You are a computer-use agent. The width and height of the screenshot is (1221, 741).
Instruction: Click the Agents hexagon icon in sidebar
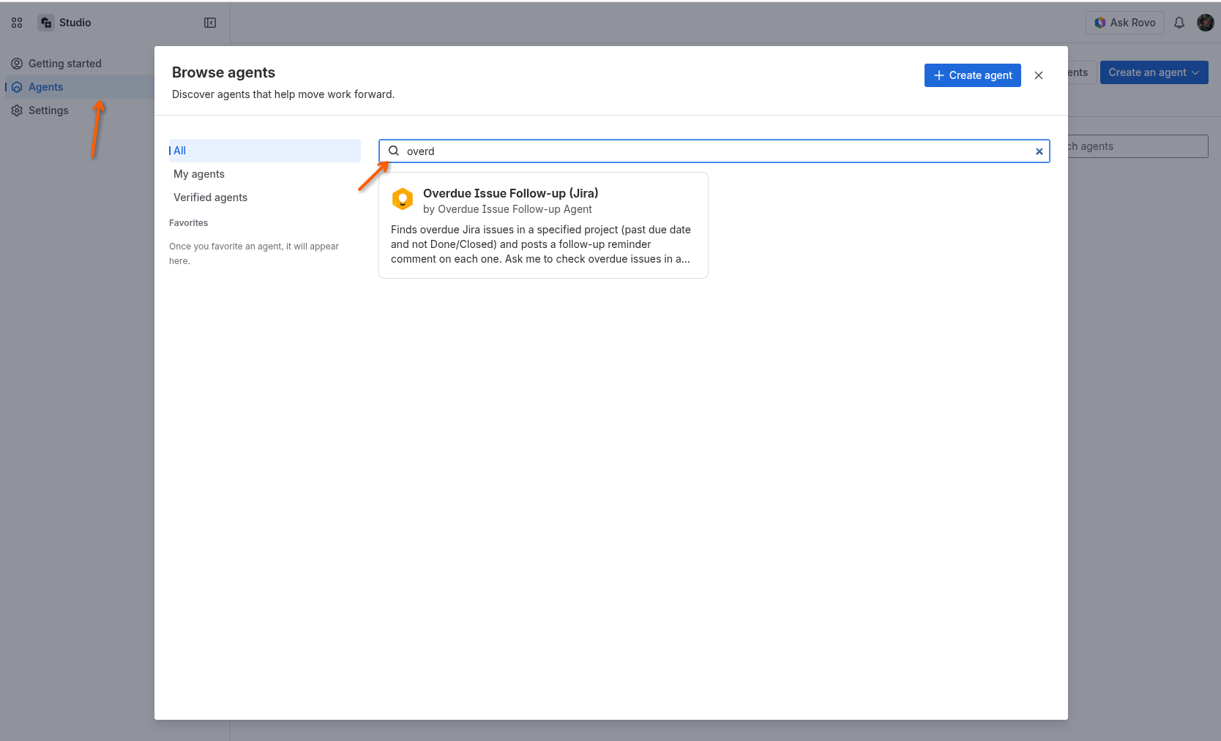click(x=17, y=87)
